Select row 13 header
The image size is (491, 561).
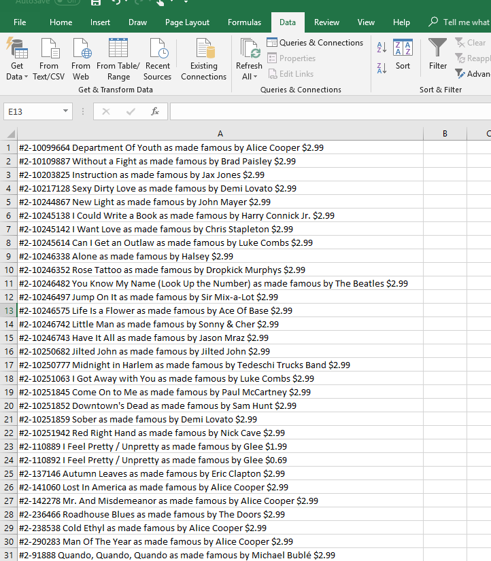pyautogui.click(x=8, y=310)
